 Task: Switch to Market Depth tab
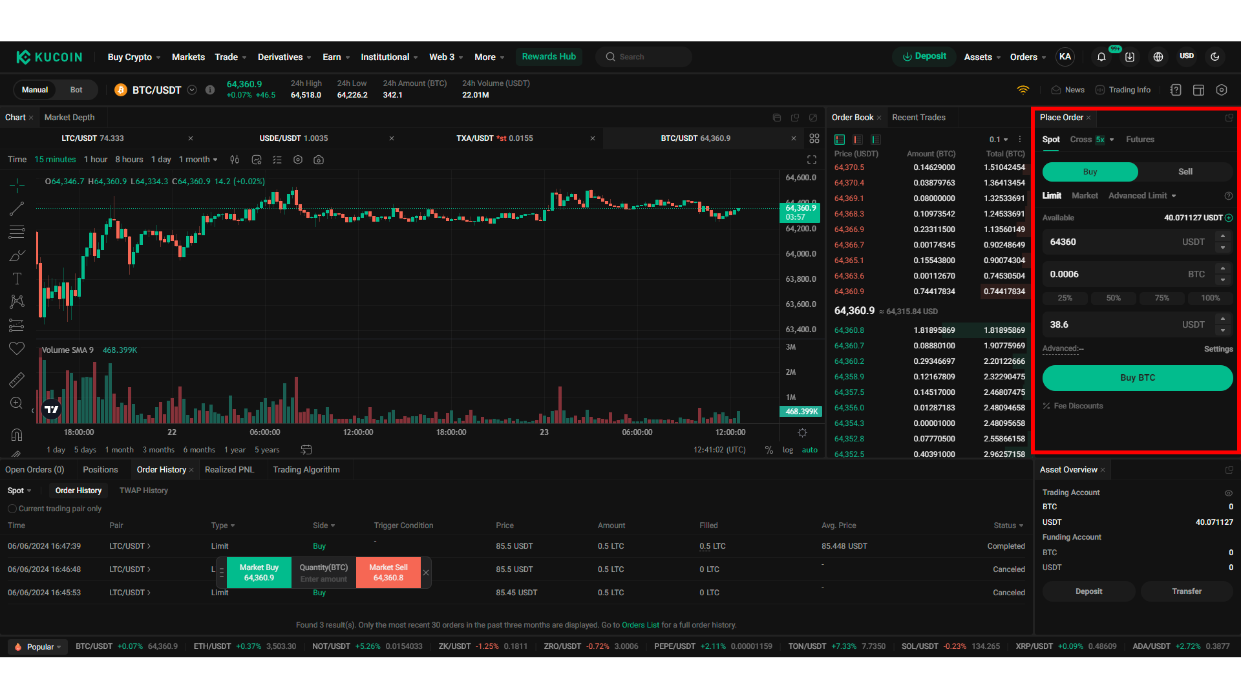69,118
